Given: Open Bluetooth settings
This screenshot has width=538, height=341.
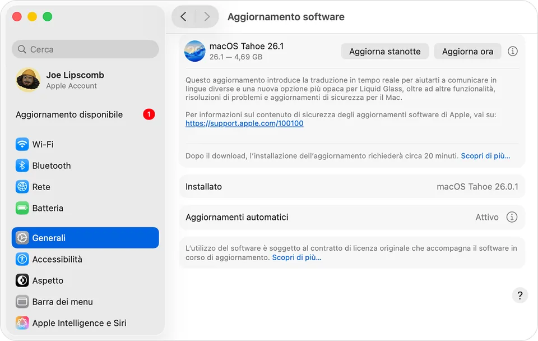Looking at the screenshot, I should pyautogui.click(x=85, y=165).
